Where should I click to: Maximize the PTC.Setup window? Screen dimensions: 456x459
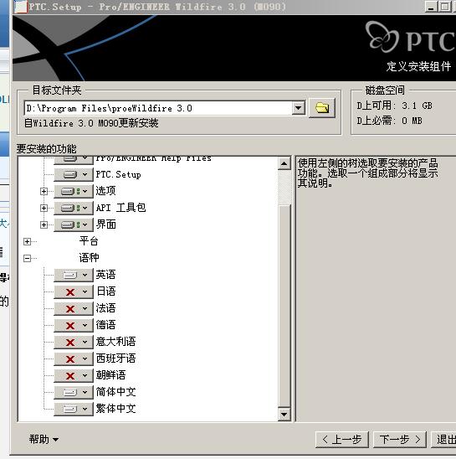(x=444, y=7)
